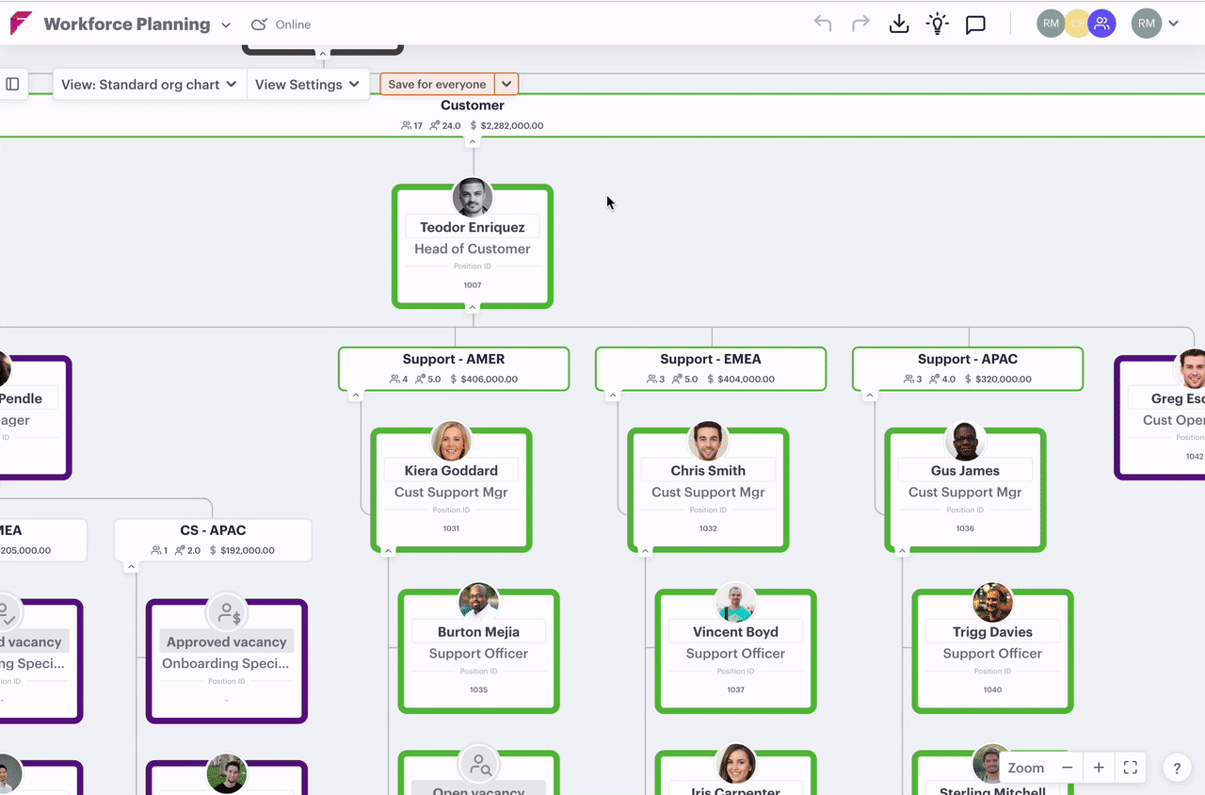1205x795 pixels.
Task: Open the Workforce Planning title dropdown
Action: tap(225, 25)
